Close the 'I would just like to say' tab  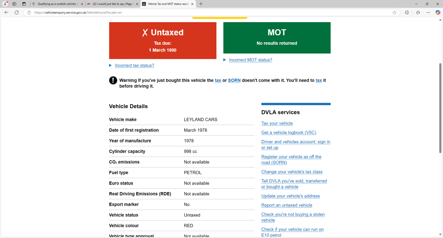click(x=137, y=4)
